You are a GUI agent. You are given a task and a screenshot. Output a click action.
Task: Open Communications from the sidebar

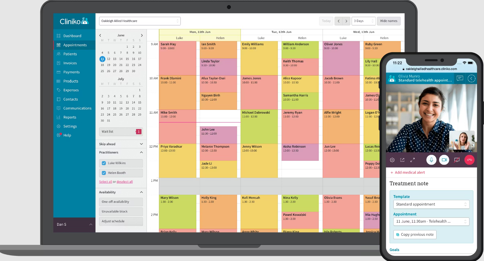pyautogui.click(x=78, y=108)
